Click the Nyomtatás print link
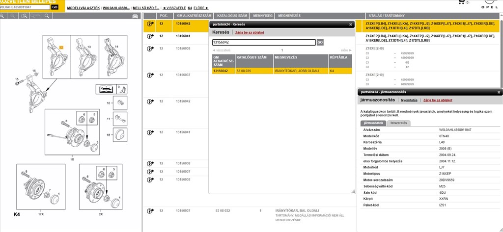This screenshot has height=232, width=503. 409,100
